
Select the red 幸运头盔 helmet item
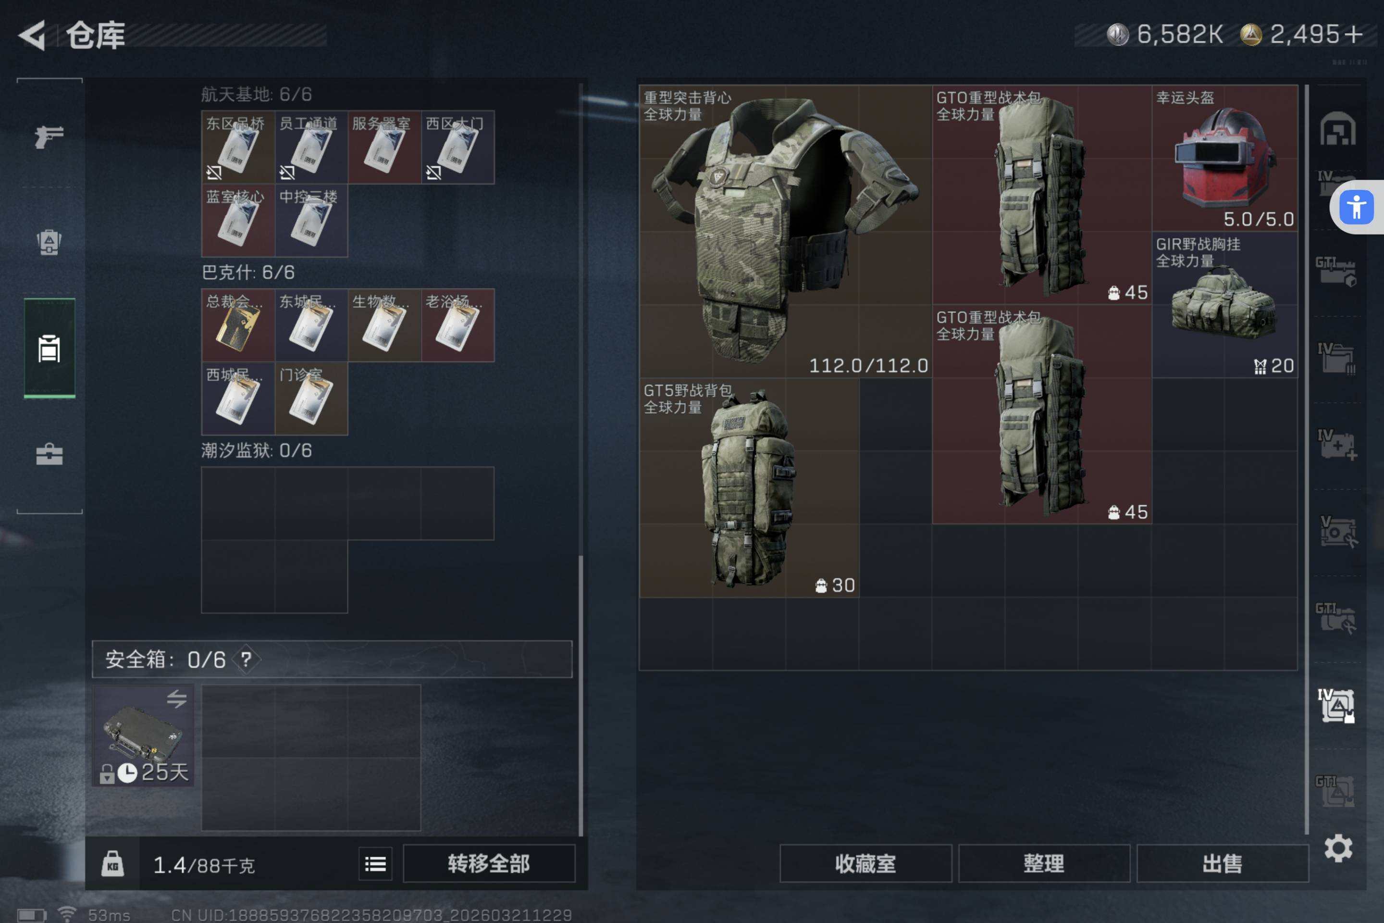click(x=1224, y=158)
